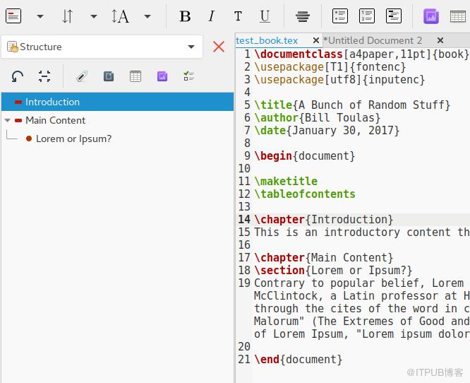This screenshot has width=470, height=383.
Task: Click the \section{Lorem or Ipsum?} line
Action: tap(333, 271)
